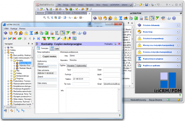The image size is (185, 121).
Task: Expand the Najbliższe spotkania section chevron
Action: (x=178, y=65)
